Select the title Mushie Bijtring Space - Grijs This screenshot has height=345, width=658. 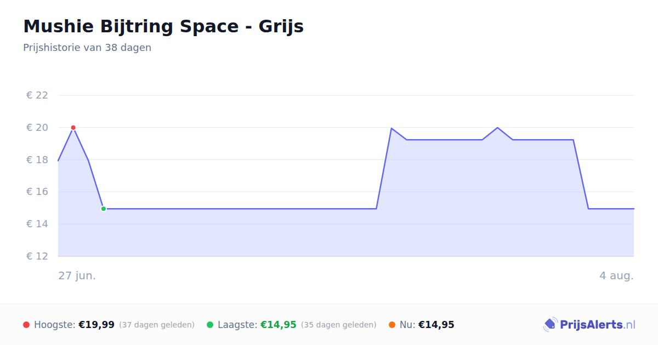163,26
